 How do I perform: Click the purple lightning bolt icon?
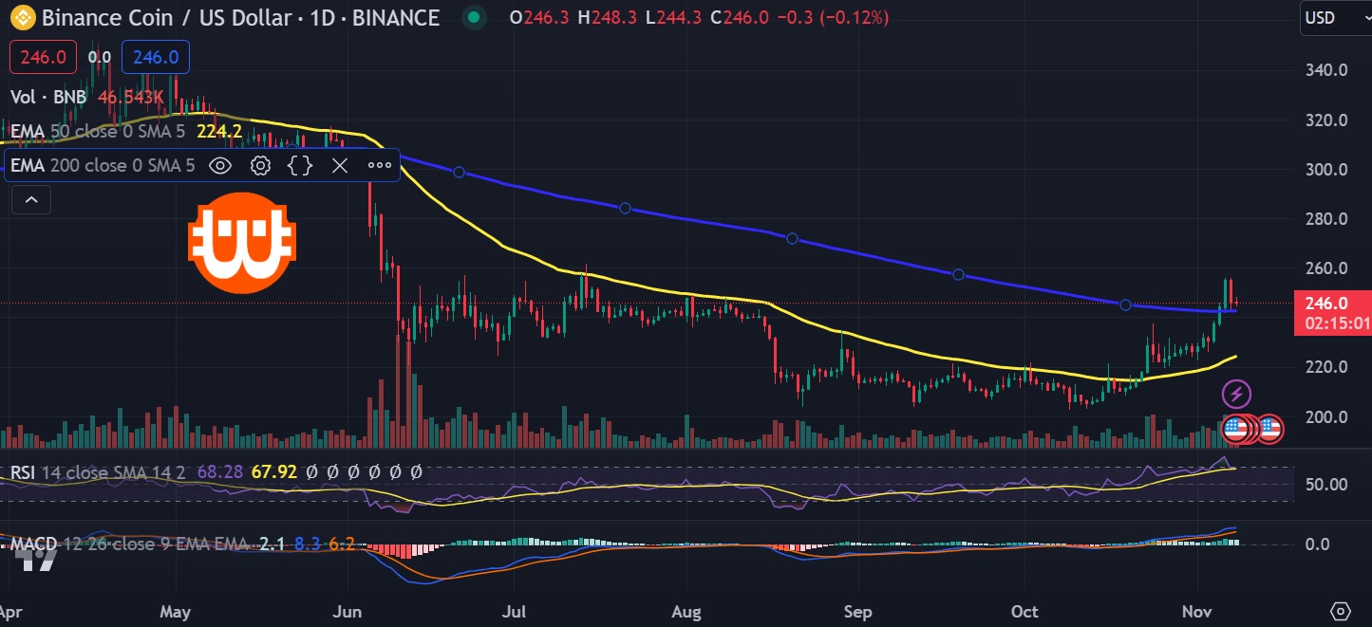(1235, 395)
